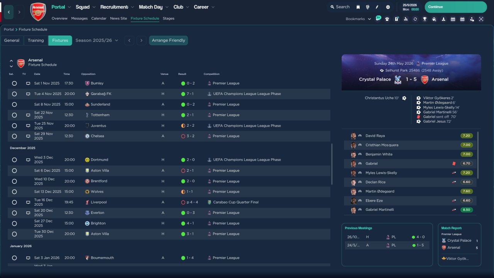Open the Match Day dropdown menu
Screen dimensions: 494x278
tap(154, 7)
